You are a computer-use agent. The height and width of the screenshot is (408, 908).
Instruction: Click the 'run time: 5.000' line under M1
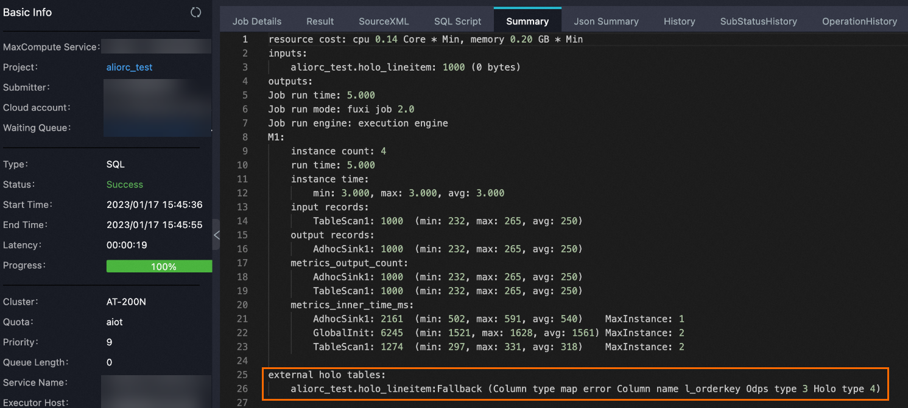click(333, 165)
